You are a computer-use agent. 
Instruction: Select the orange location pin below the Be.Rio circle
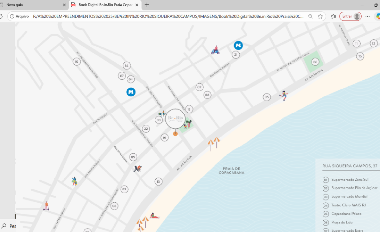coord(175,134)
